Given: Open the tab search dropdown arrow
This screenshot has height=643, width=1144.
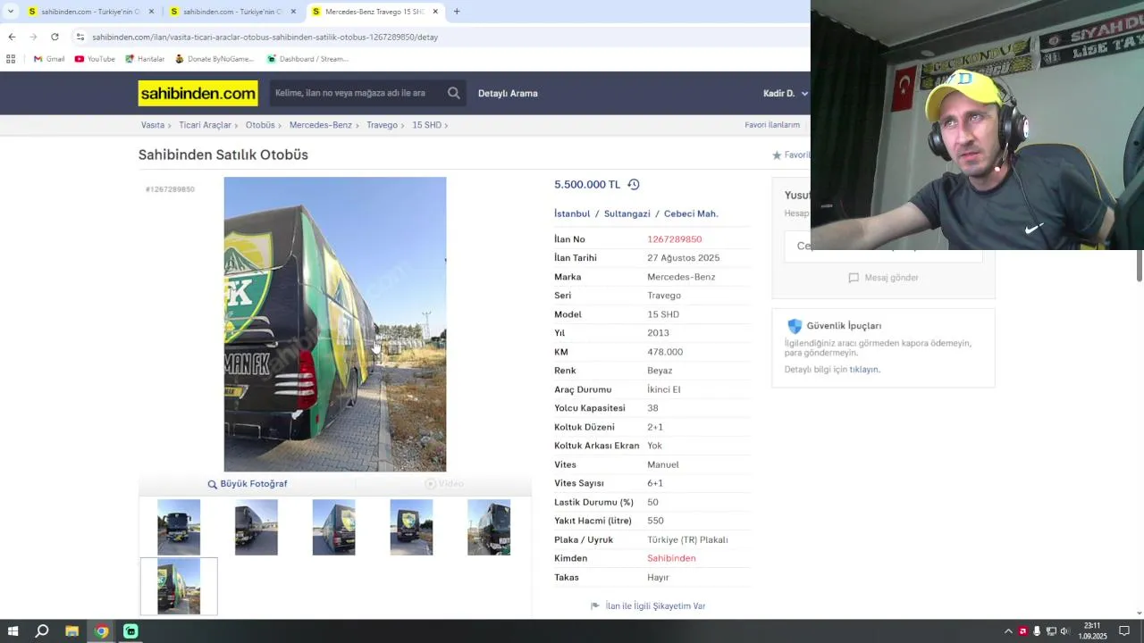Looking at the screenshot, I should pos(10,12).
